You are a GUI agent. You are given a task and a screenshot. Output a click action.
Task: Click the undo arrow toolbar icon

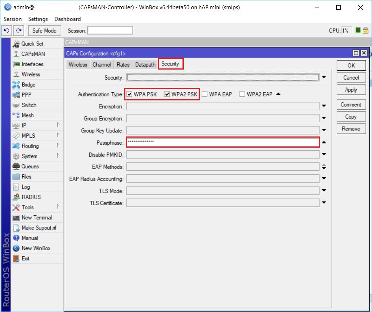(7, 30)
